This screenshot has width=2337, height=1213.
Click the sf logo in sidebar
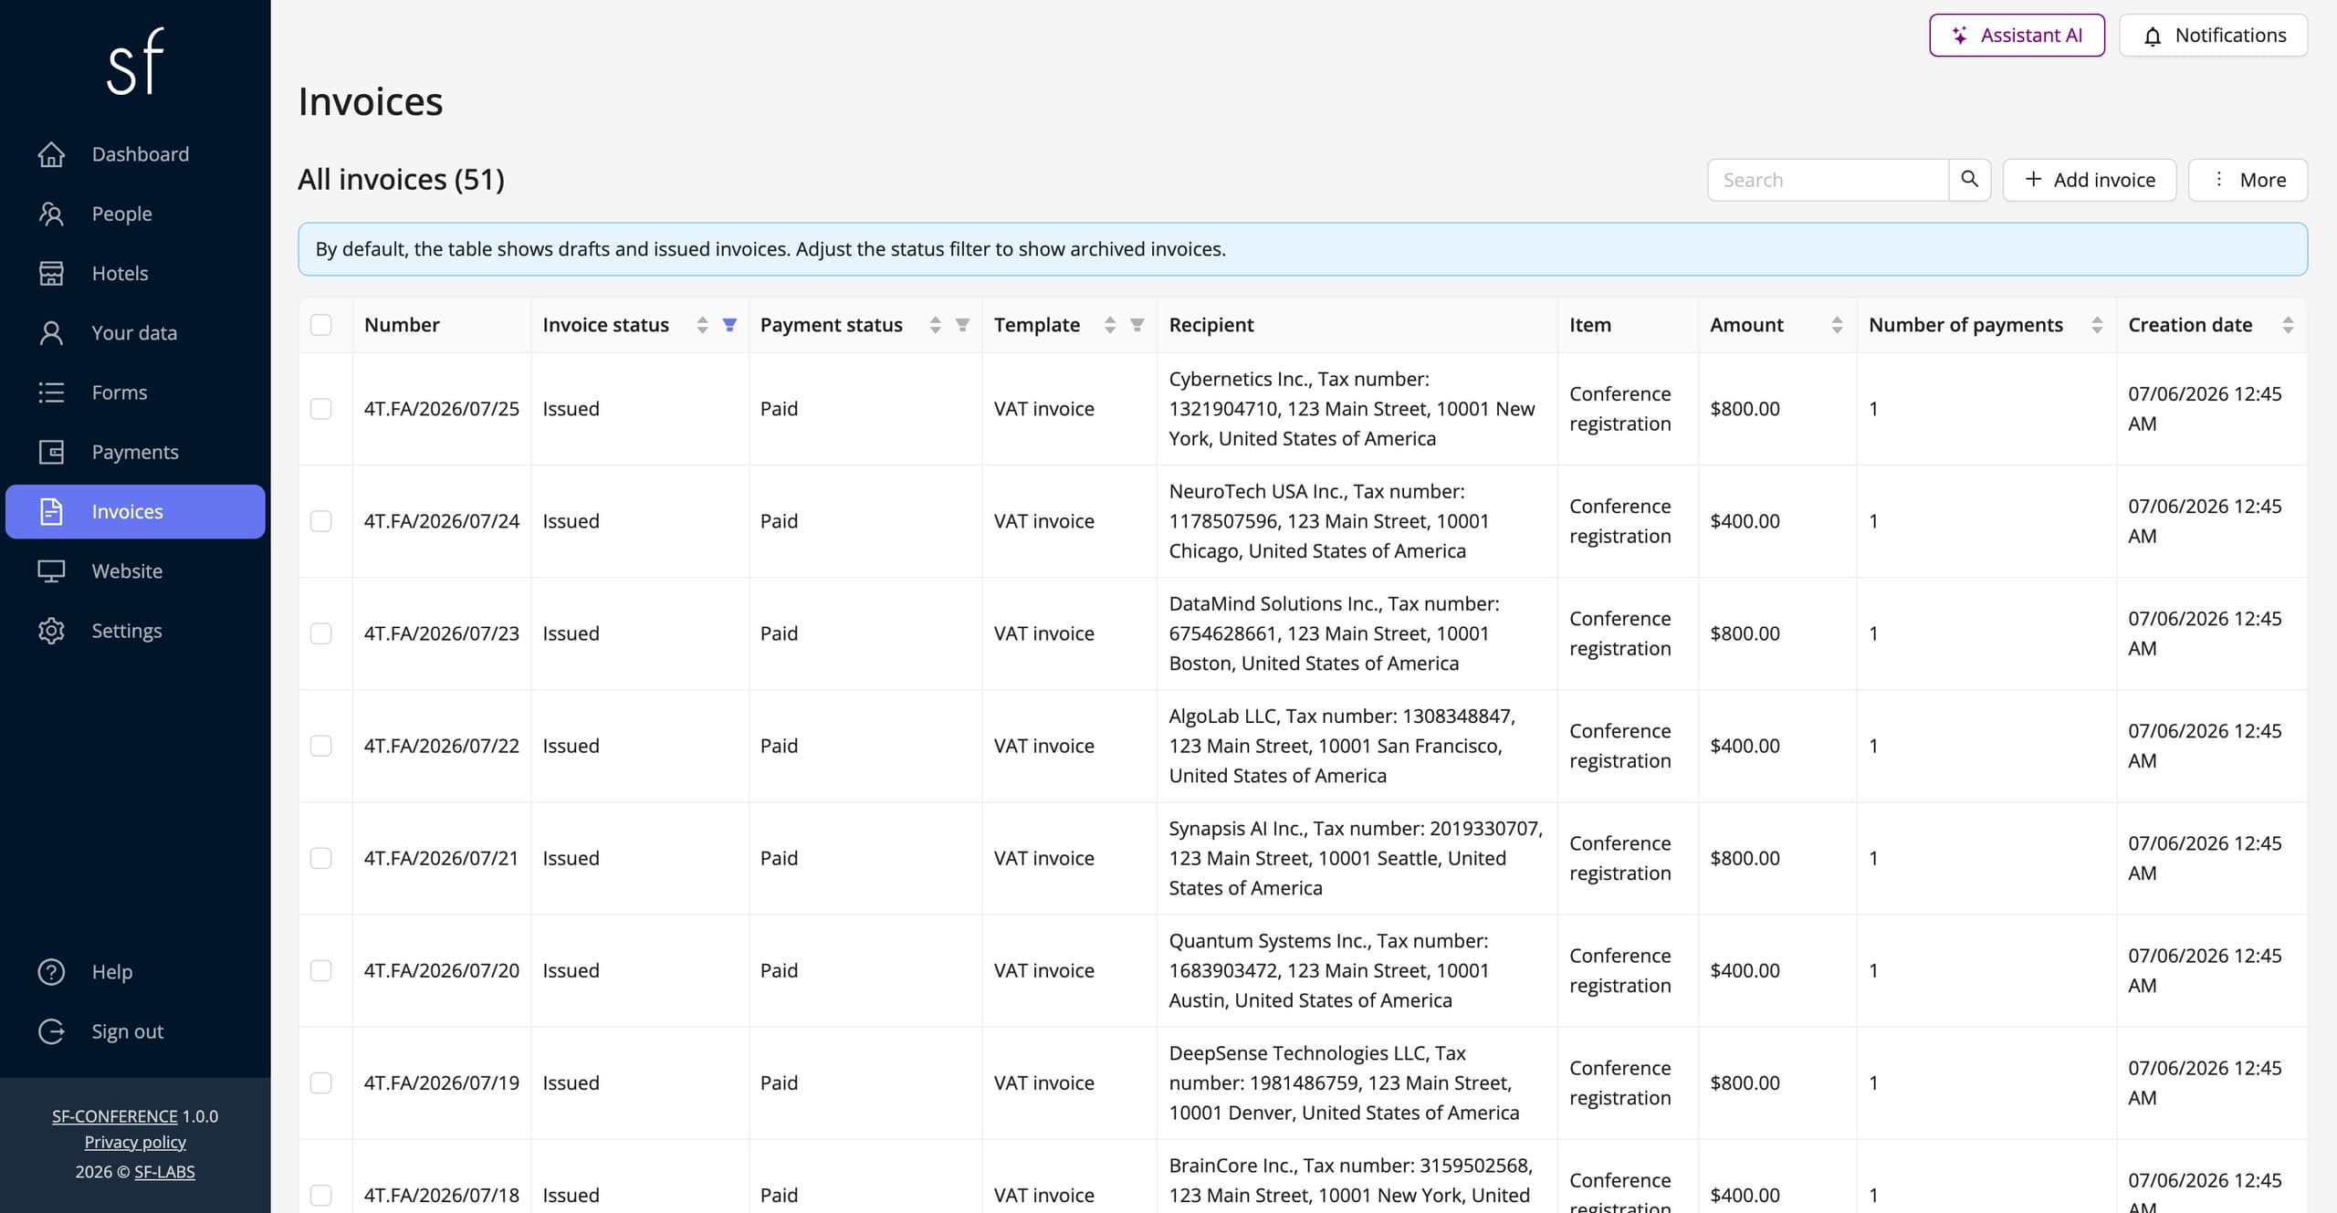coord(135,61)
